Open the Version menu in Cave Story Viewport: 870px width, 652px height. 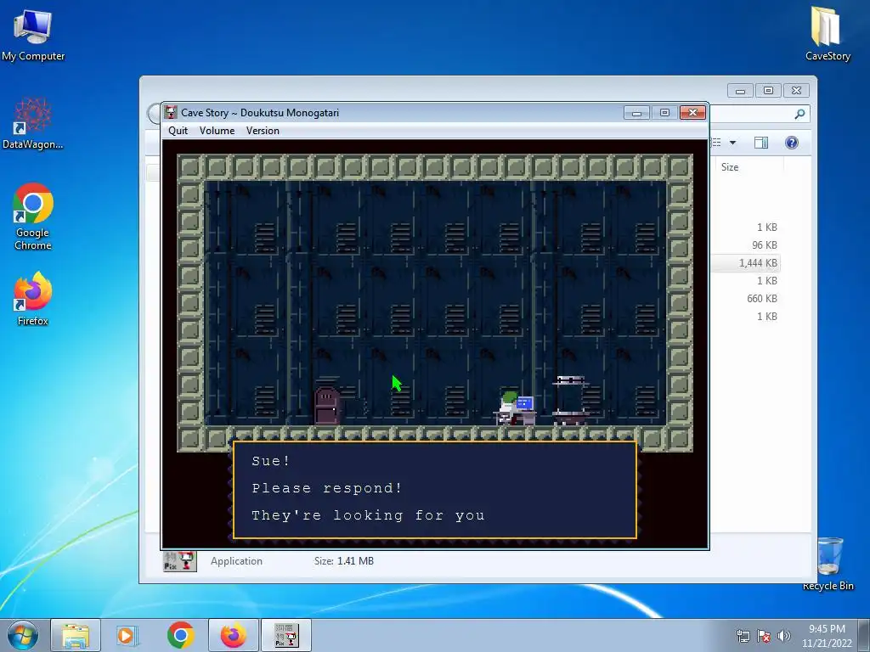click(x=263, y=131)
